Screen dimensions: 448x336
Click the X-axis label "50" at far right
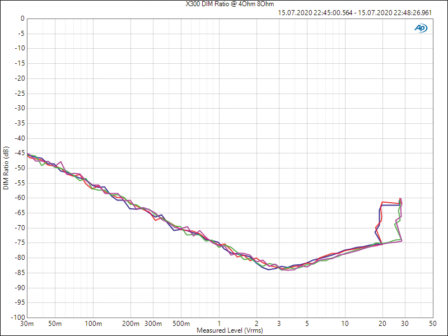(x=432, y=324)
